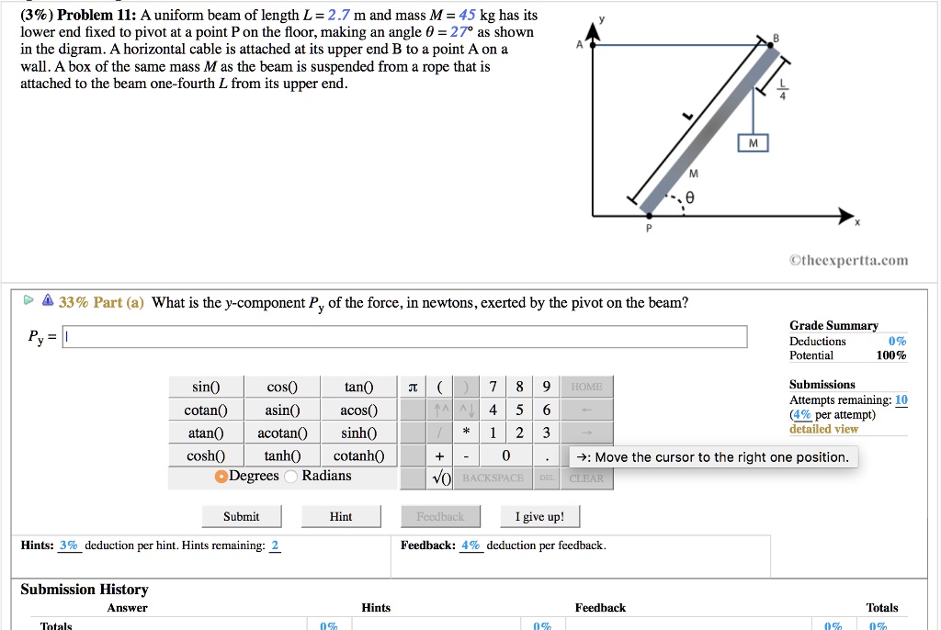Insert the cos() function
The image size is (941, 630).
281,386
